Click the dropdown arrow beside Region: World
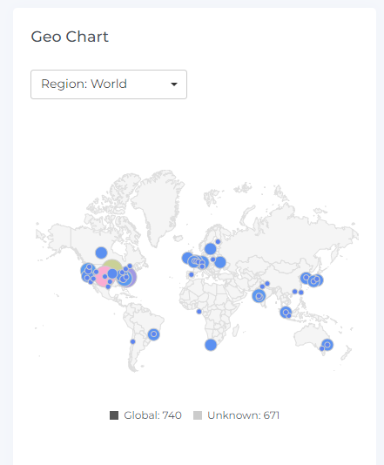Image resolution: width=384 pixels, height=465 pixels. click(174, 84)
